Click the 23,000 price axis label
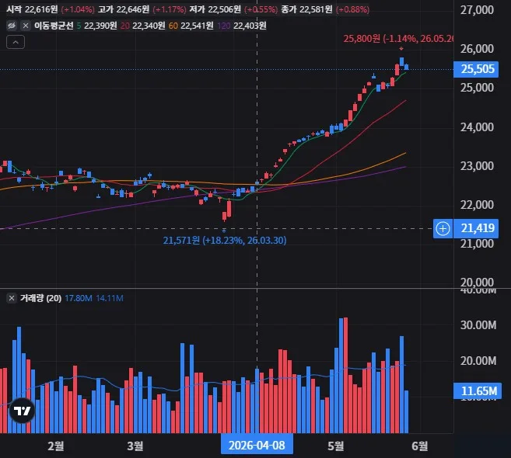 [477, 166]
